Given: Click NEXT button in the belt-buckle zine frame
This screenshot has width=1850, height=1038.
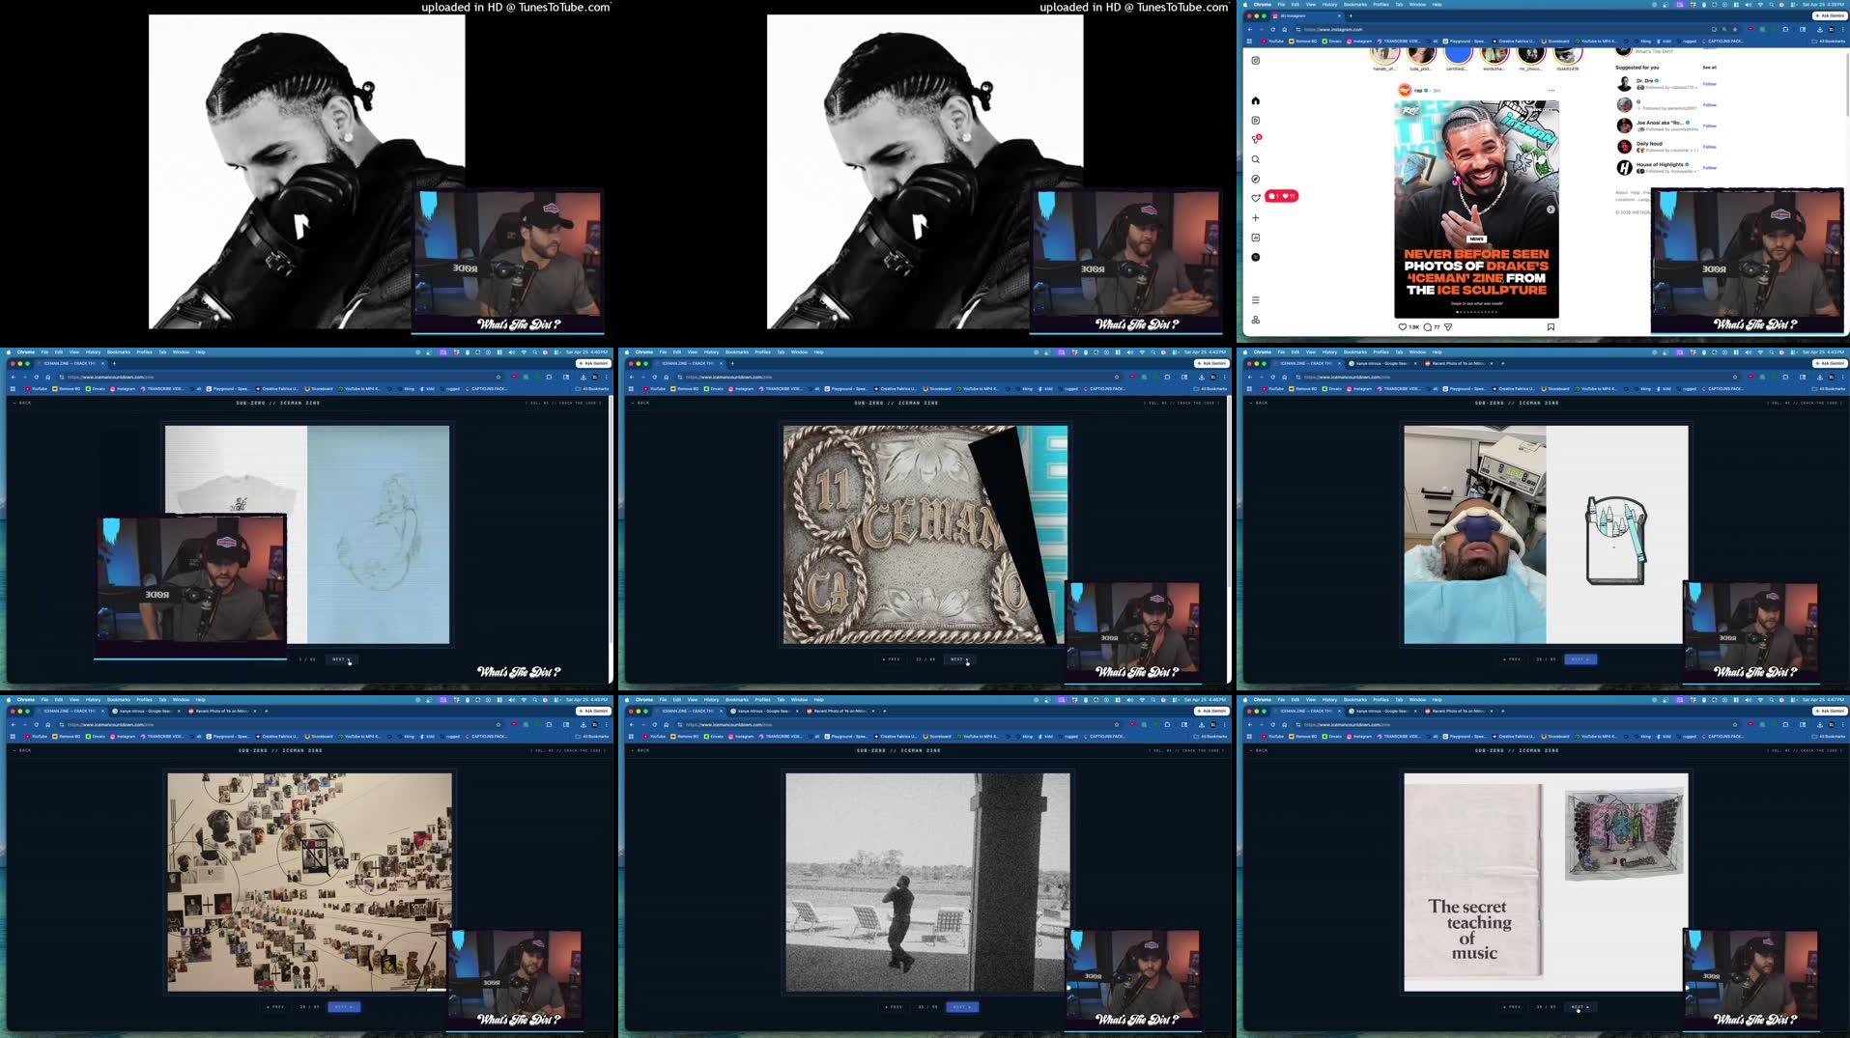Looking at the screenshot, I should point(959,659).
